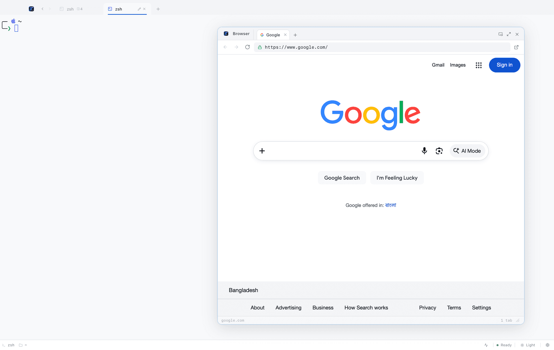Open How Search works link

coord(366,308)
